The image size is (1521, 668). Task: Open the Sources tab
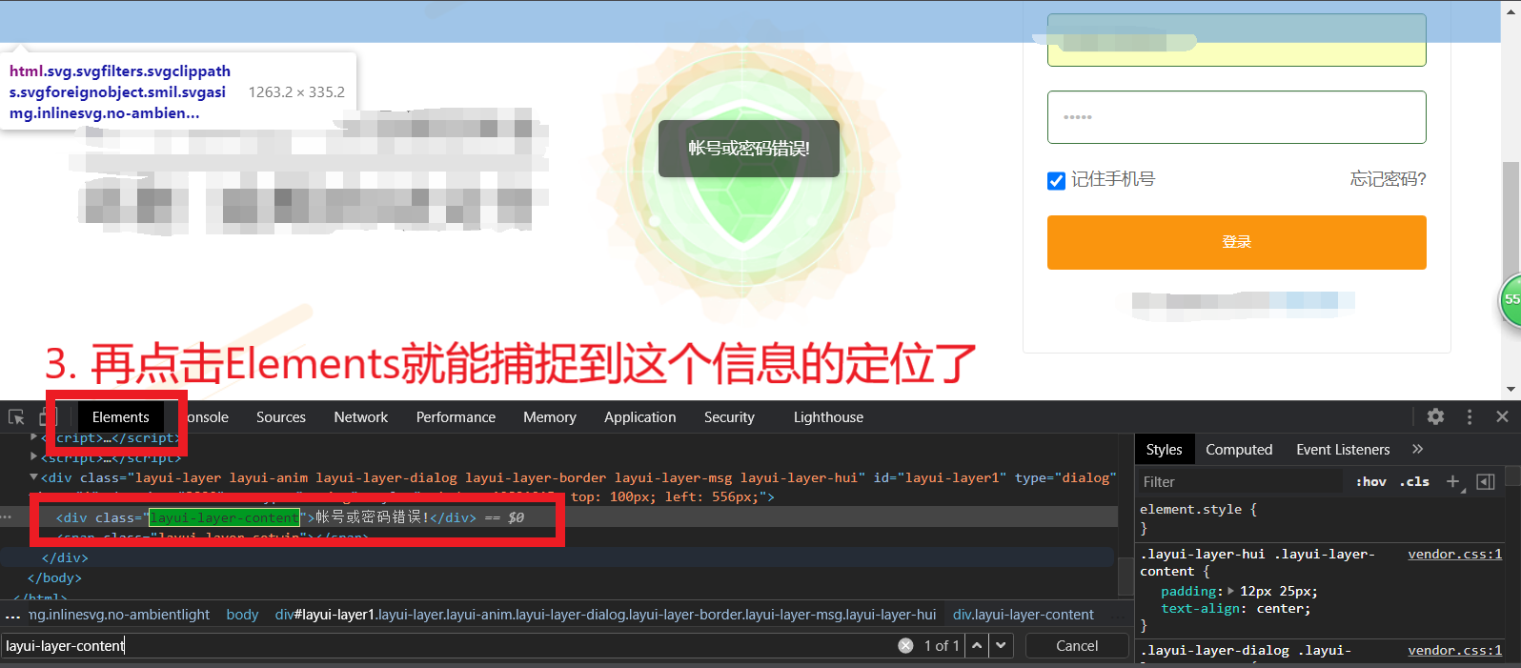point(281,417)
